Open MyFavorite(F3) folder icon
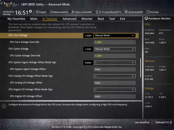This screenshot has height=130, width=174. click(x=52, y=12)
